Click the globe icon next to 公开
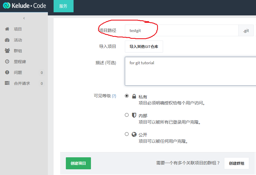The width and height of the screenshot is (256, 175). (x=134, y=134)
